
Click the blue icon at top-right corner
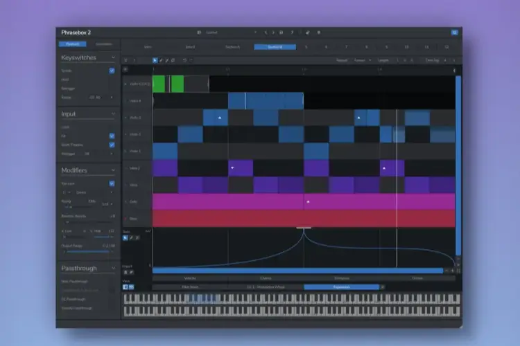coord(454,32)
